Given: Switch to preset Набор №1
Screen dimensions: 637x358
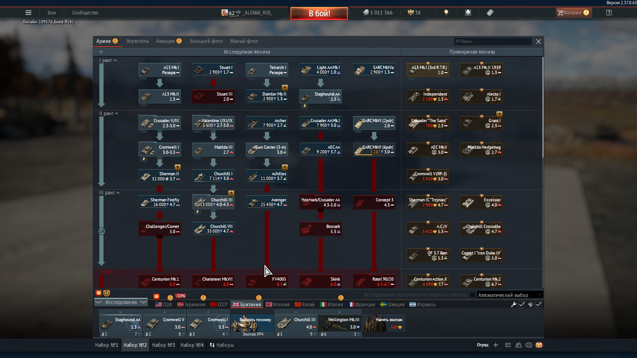Looking at the screenshot, I should pos(107,345).
